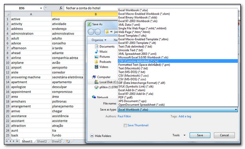Click the Add a tag link
Viewport: 245px width, 149px height.
pyautogui.click(x=185, y=116)
